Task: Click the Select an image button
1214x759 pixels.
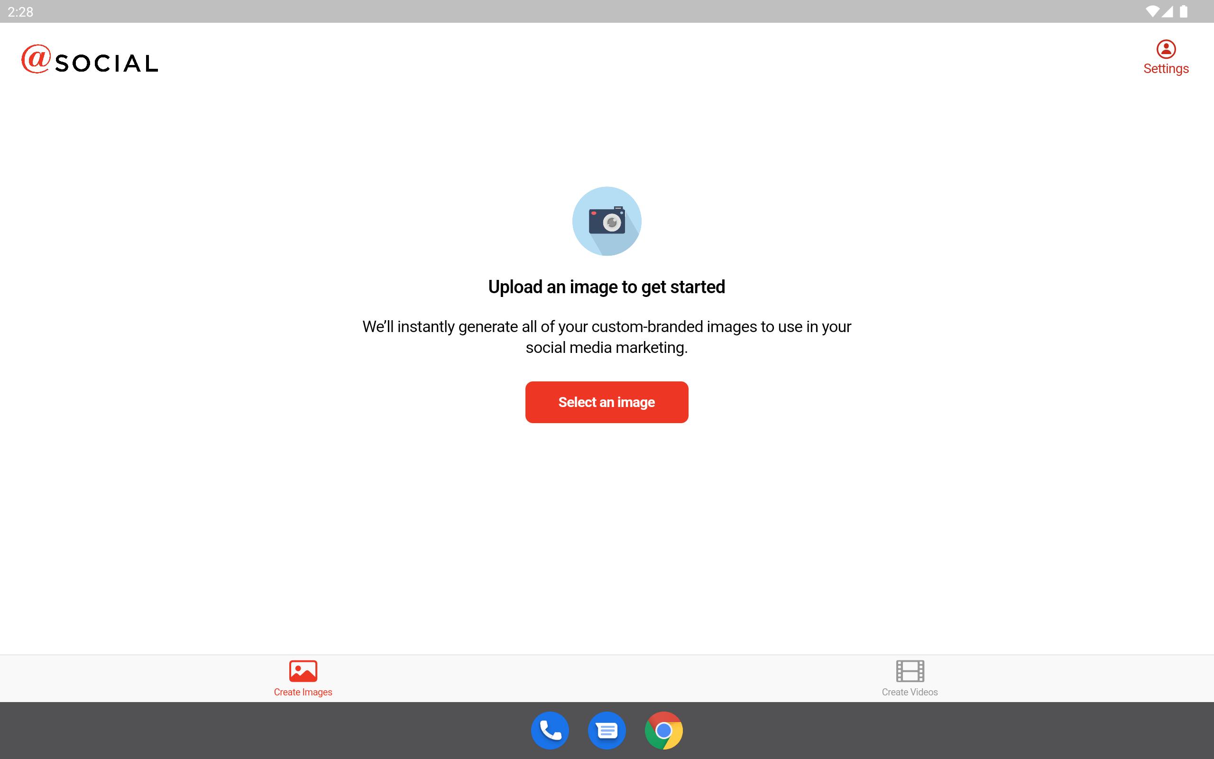Action: click(607, 402)
